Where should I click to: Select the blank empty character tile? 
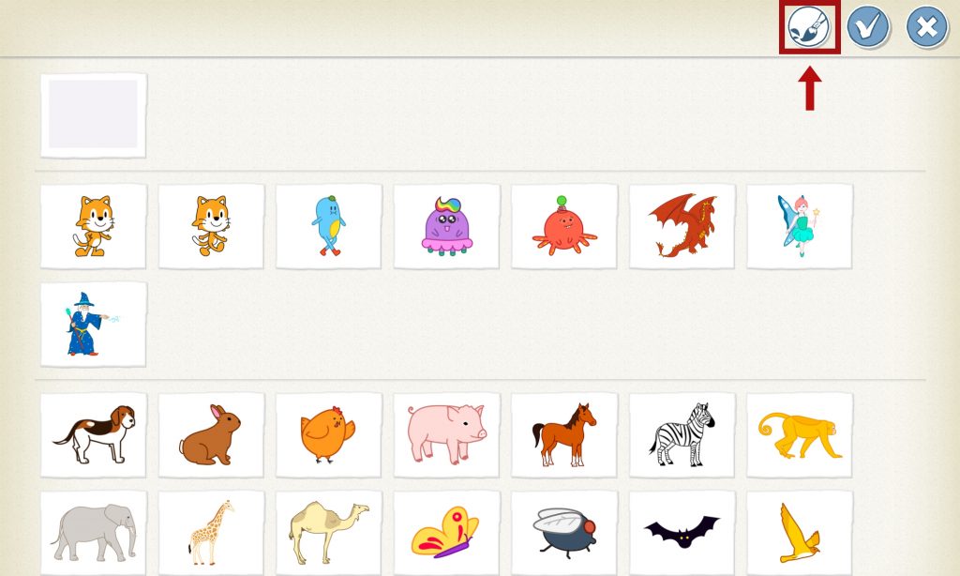pyautogui.click(x=94, y=115)
